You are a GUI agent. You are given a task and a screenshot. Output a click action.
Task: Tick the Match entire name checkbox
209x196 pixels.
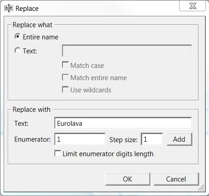[x=65, y=77]
